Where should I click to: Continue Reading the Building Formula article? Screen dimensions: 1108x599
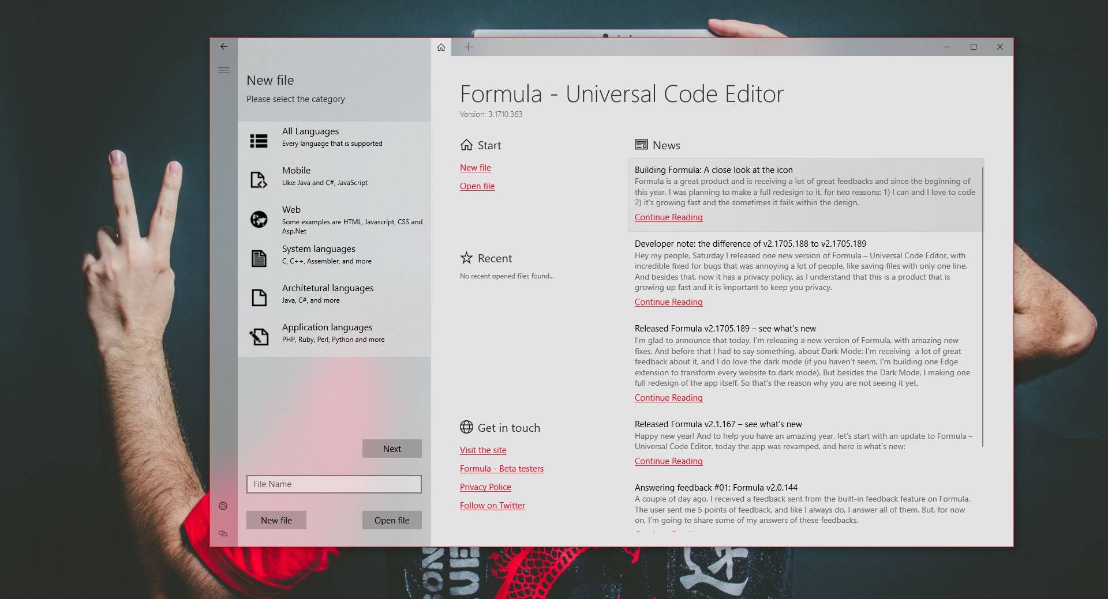[x=668, y=217]
